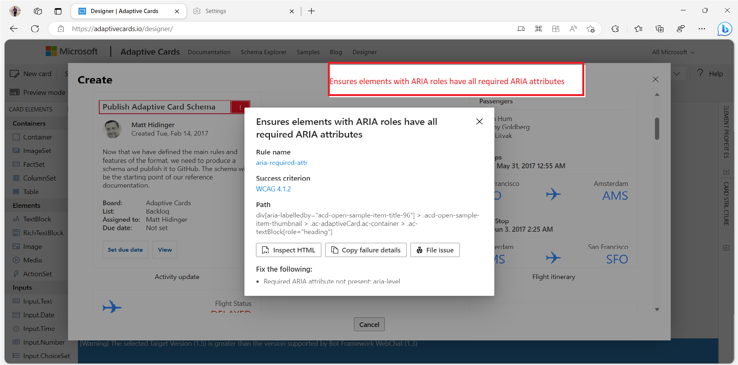The width and height of the screenshot is (738, 365).
Task: Click the Media element icon
Action: pos(16,260)
